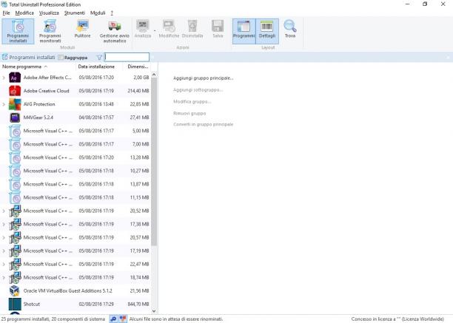This screenshot has height=323, width=453.
Task: Select the AVG Protection icon
Action: pos(15,104)
